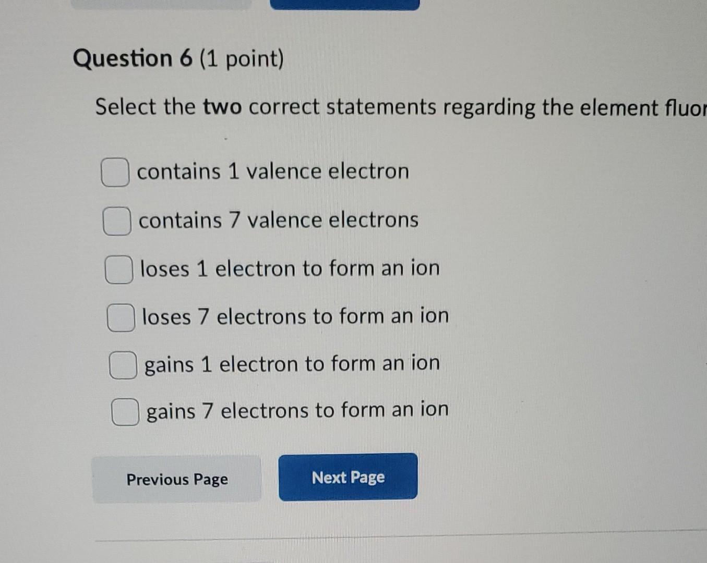Image resolution: width=707 pixels, height=563 pixels.
Task: Return to prior question via Previous Page
Action: pyautogui.click(x=177, y=479)
